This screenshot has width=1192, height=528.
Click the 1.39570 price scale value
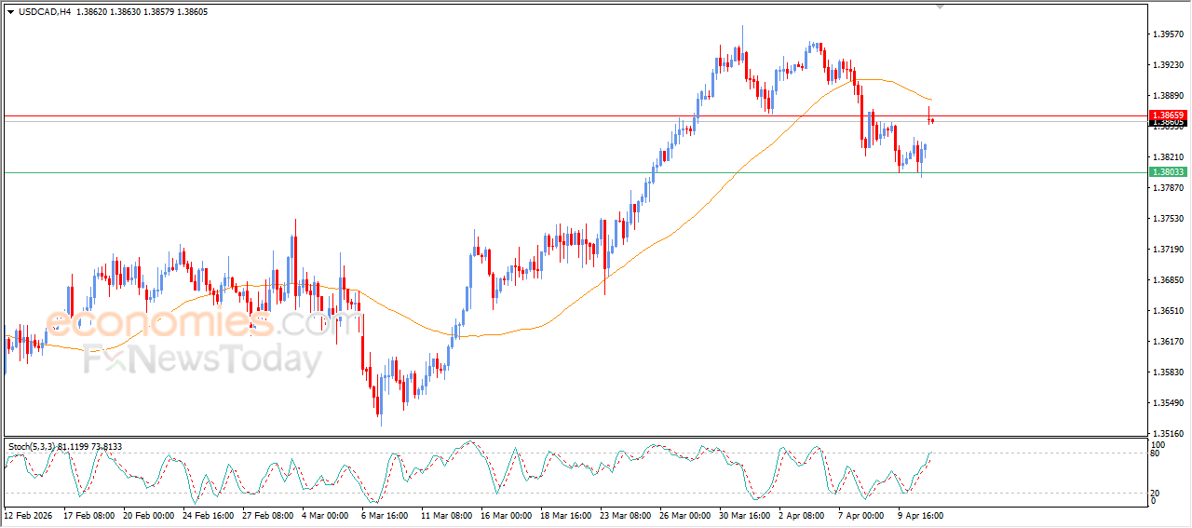coord(1168,34)
